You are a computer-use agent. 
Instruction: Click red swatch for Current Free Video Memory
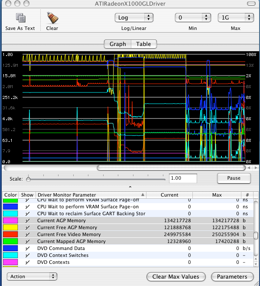pyautogui.click(x=10, y=234)
